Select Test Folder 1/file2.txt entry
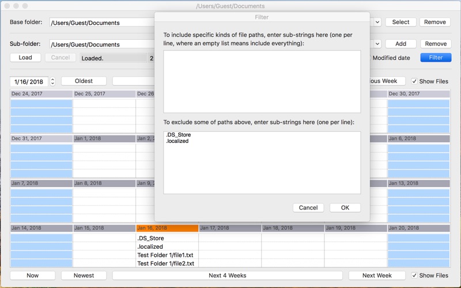The image size is (461, 288). [167, 263]
